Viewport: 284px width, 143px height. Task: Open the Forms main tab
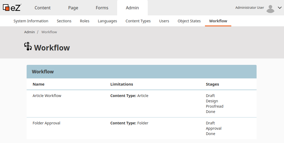pos(102,8)
